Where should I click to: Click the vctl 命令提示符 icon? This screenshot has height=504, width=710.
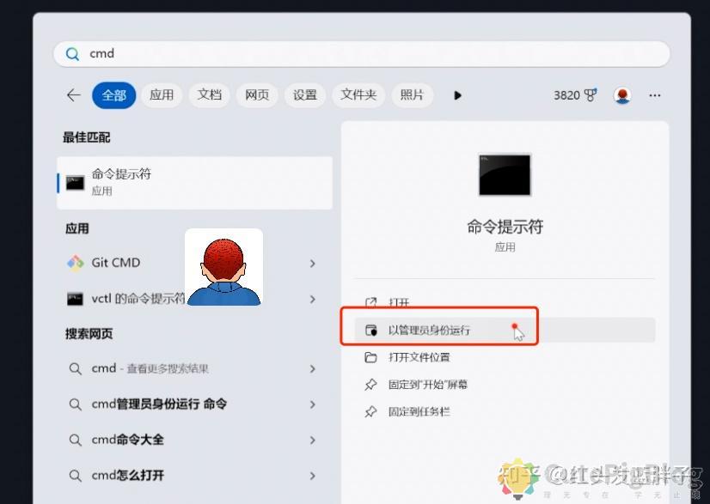coord(75,299)
